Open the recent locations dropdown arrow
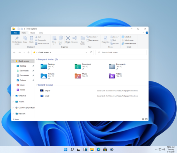Screen dimensions: 177x153 pyautogui.click(x=24, y=52)
